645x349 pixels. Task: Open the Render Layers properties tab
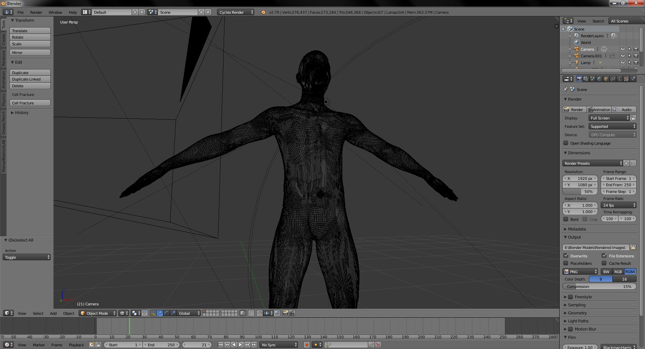[586, 79]
